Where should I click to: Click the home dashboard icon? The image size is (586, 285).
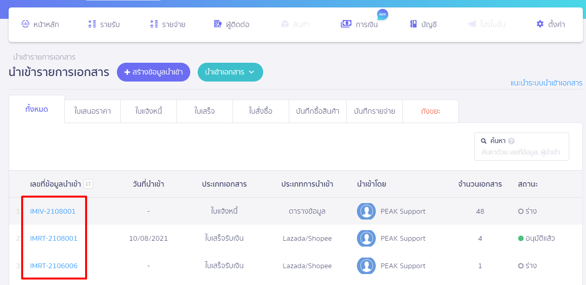[x=25, y=24]
